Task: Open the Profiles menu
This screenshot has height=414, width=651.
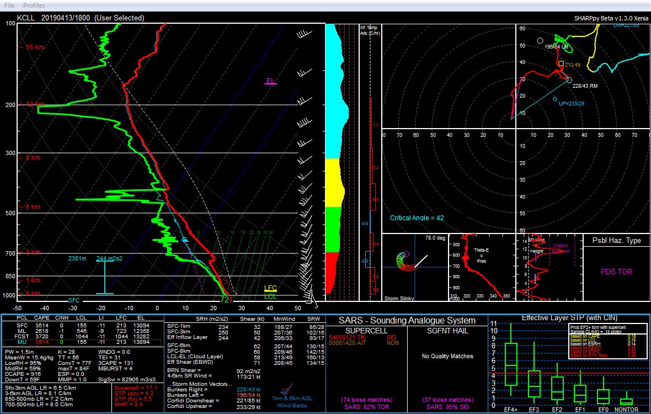Action: click(x=34, y=5)
